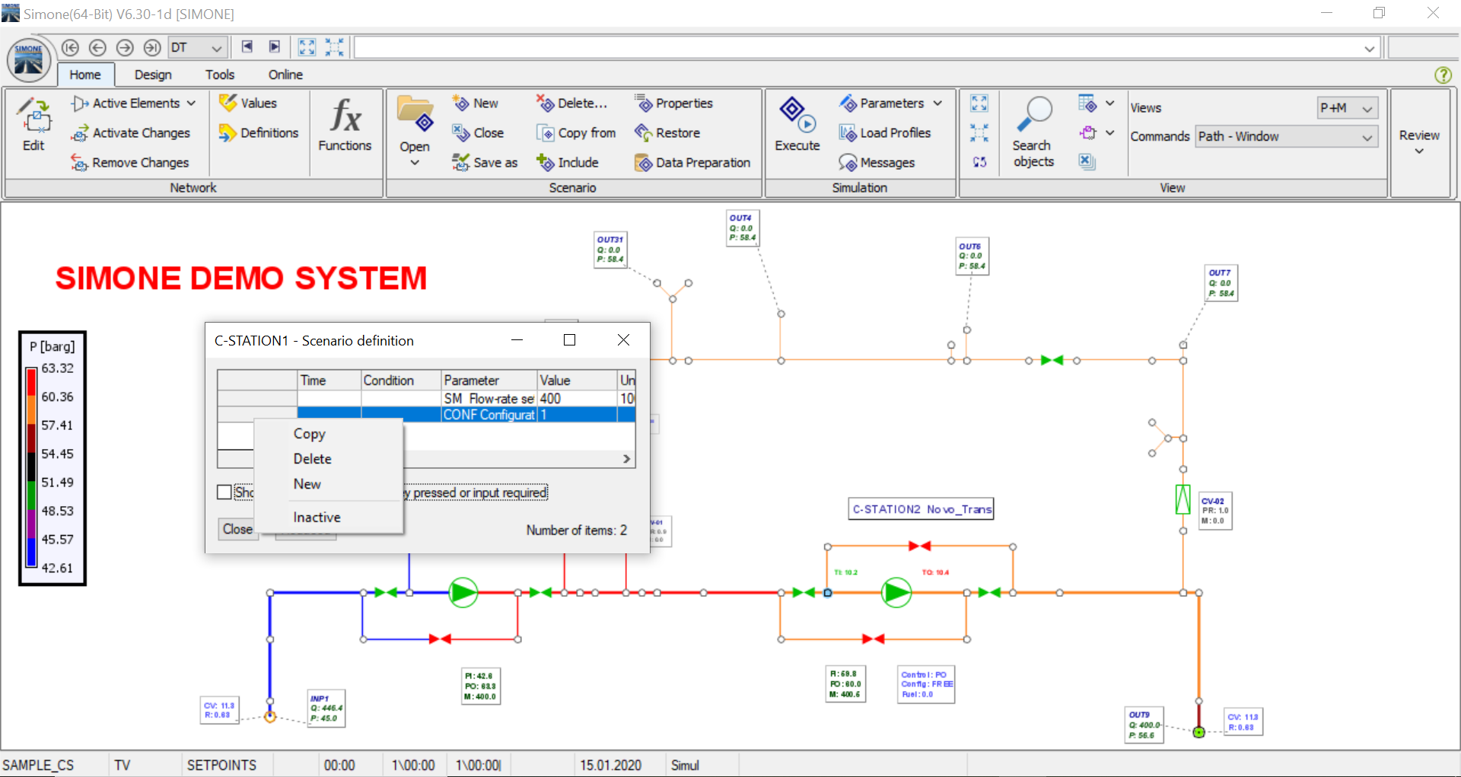Viewport: 1461px width, 777px height.
Task: Click the Execute simulation icon
Action: 797,114
